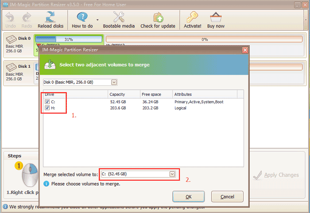Click the info icon beside Please choose volumes

pos(46,184)
